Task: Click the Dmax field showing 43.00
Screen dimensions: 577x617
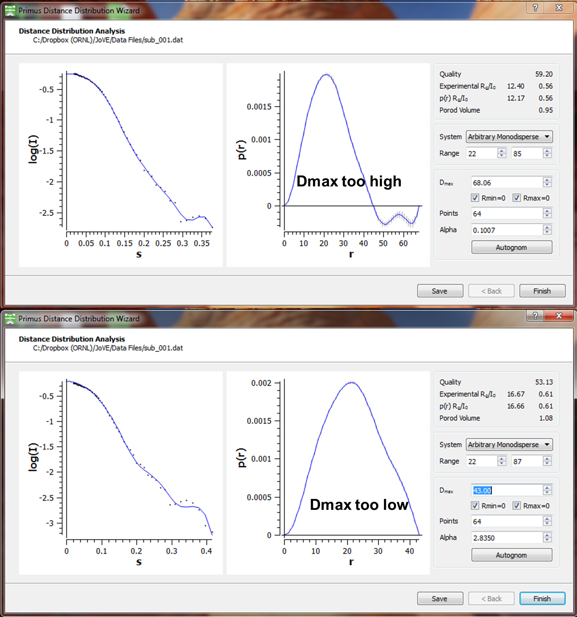Action: tap(507, 490)
